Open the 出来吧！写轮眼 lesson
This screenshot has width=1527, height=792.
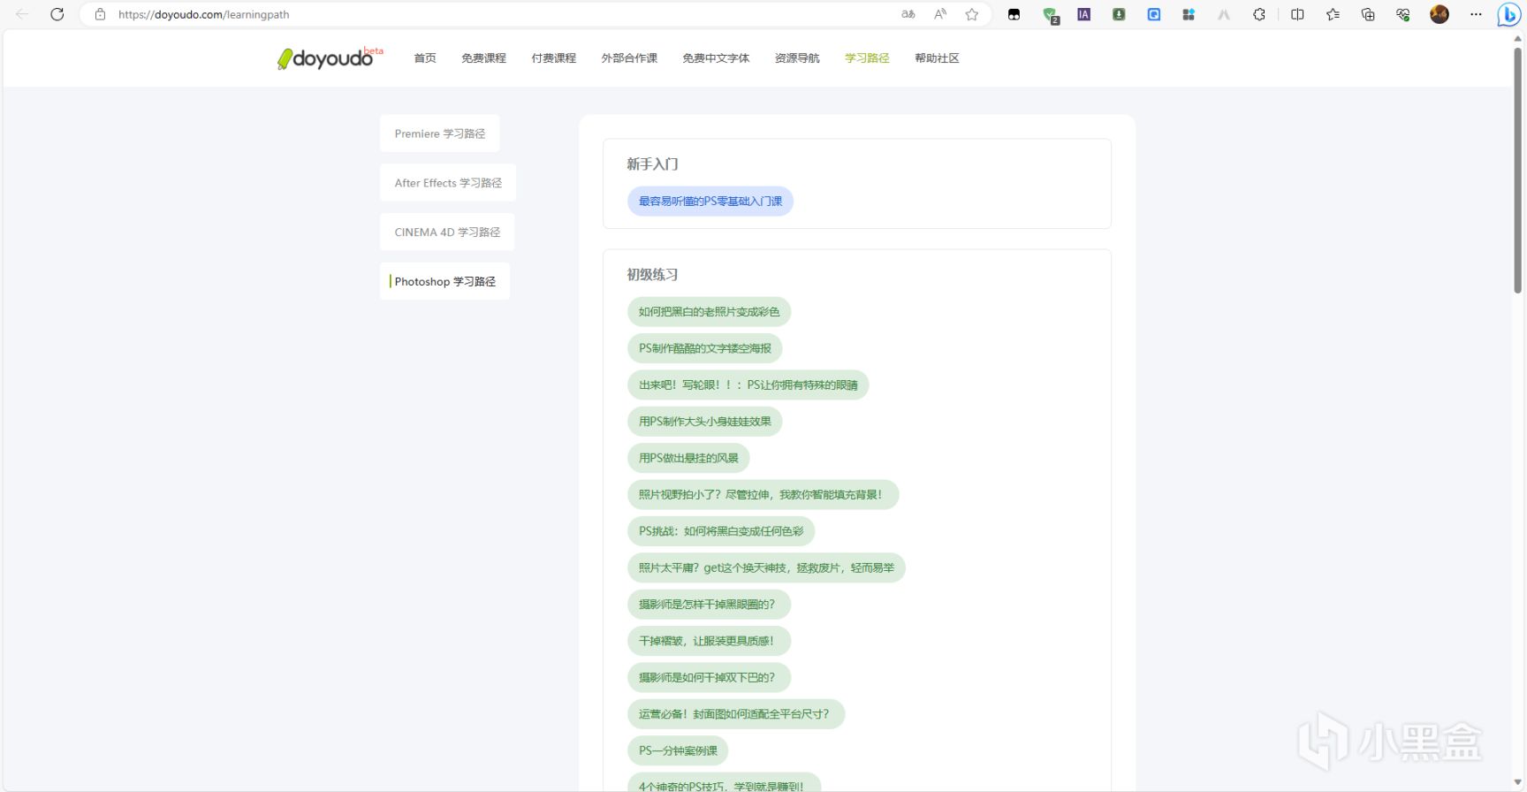[x=748, y=385]
